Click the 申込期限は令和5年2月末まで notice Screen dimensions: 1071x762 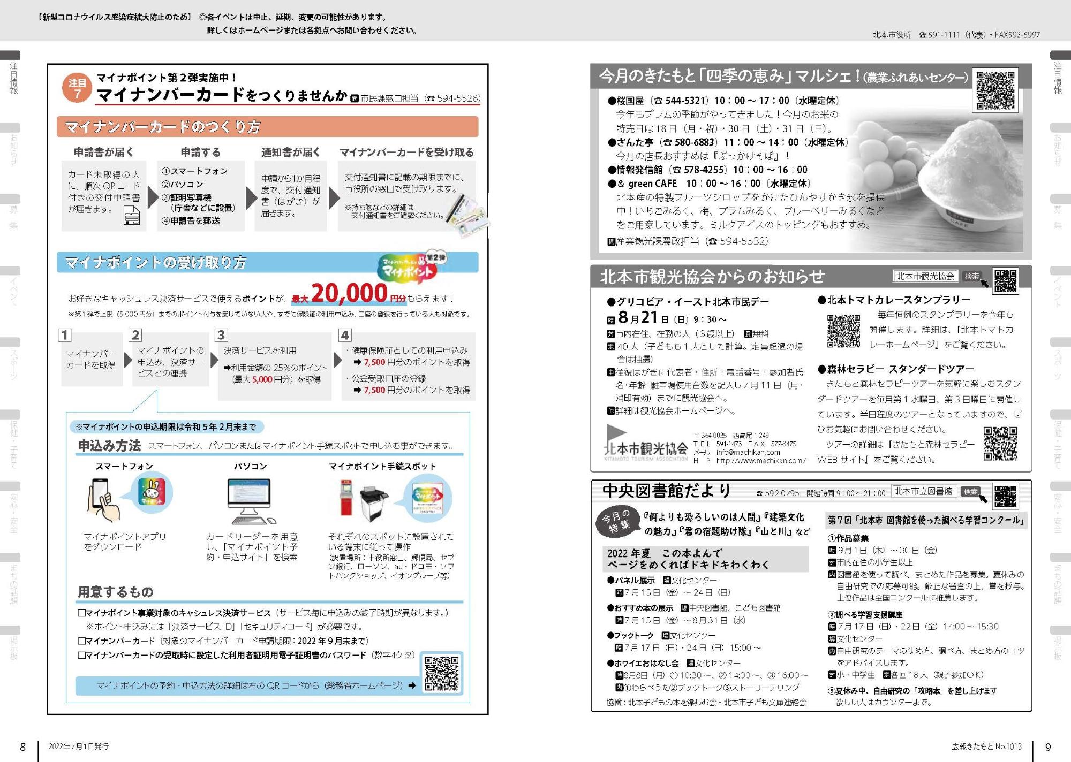click(166, 426)
